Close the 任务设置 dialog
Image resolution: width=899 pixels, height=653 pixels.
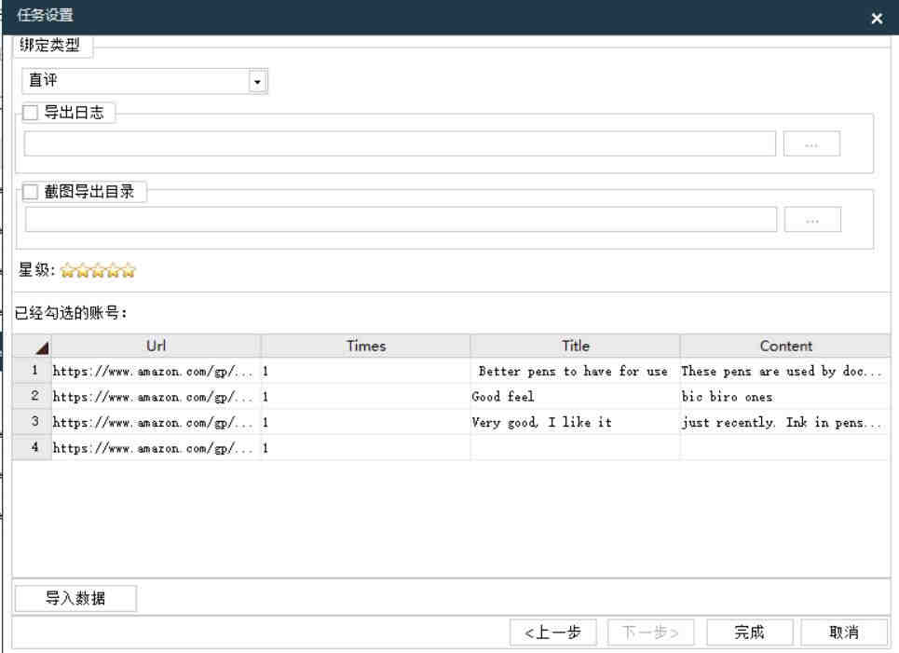point(876,19)
